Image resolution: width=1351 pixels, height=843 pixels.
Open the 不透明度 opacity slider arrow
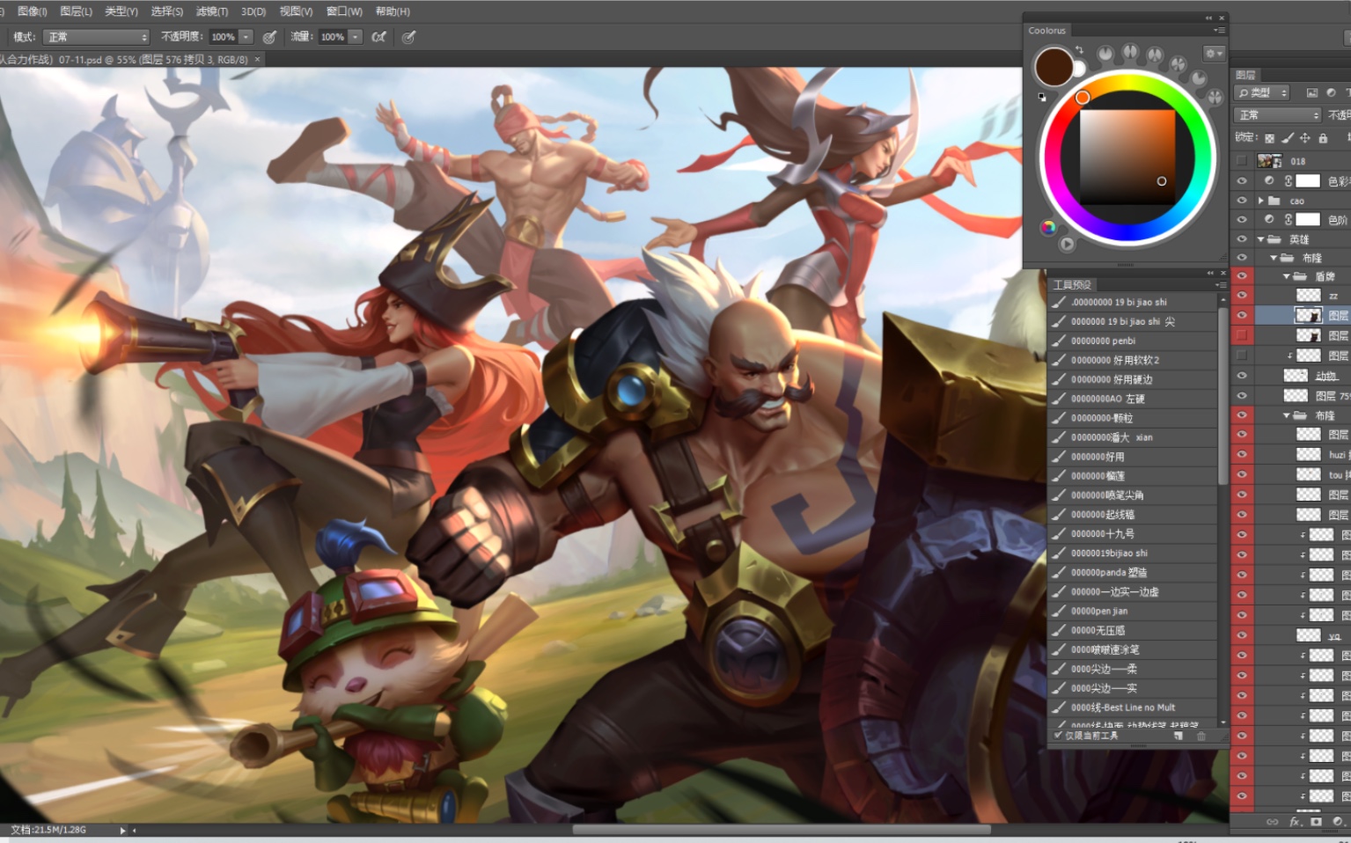pos(246,37)
